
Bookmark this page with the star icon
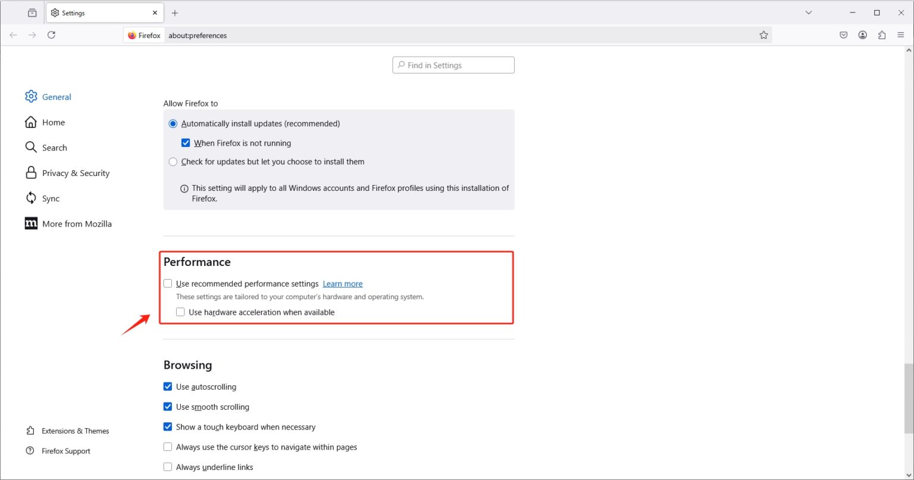point(764,35)
